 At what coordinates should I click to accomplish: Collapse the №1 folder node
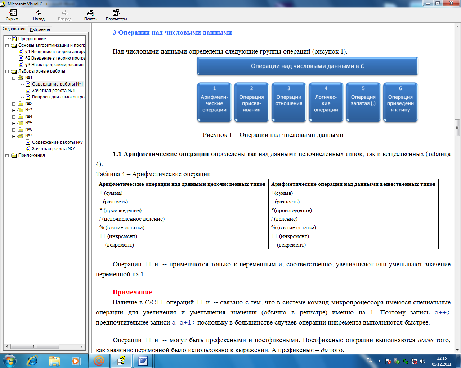coord(14,78)
